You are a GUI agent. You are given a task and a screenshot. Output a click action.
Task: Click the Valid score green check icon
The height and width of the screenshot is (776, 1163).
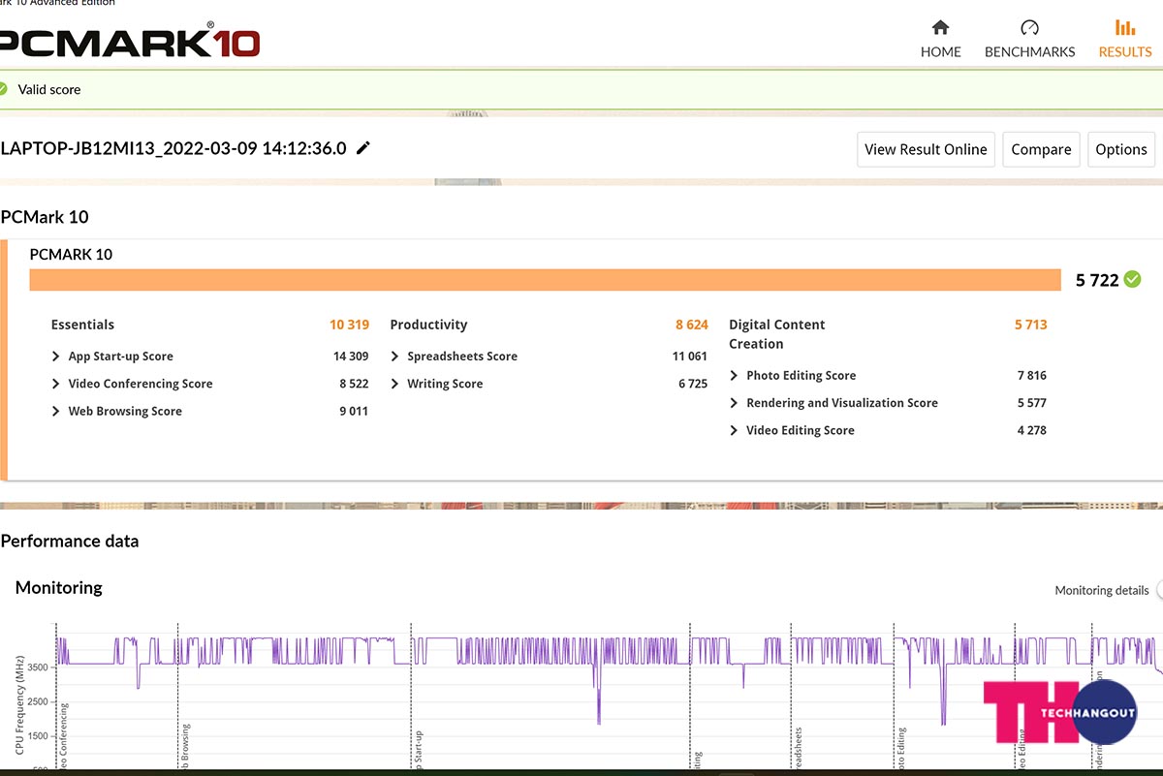tap(3, 89)
